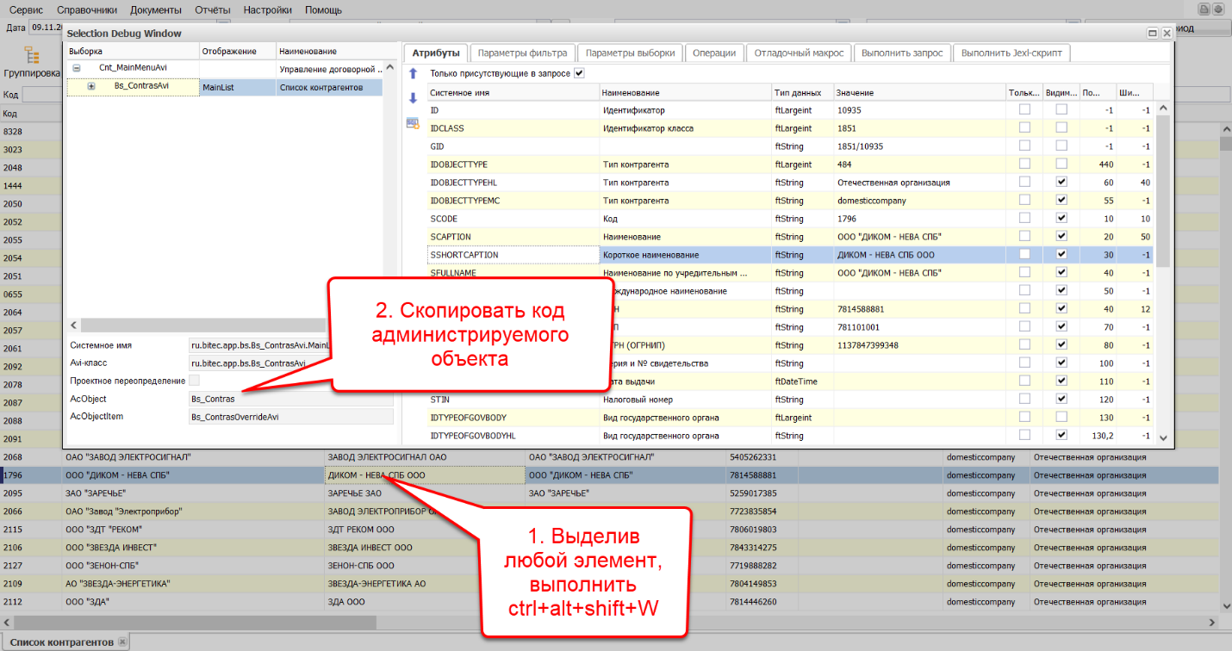Viewport: 1232px width, 651px height.
Task: Expand the Bs_ContrasAvi tree node
Action: click(x=91, y=86)
